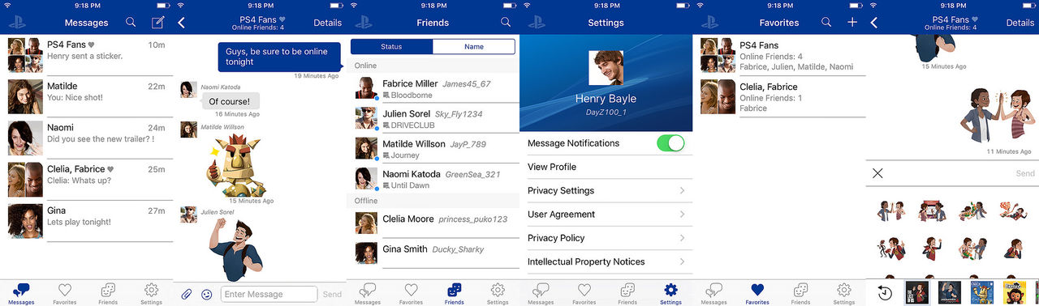Tap the paperclip attachment icon
1039x306 pixels.
(x=186, y=294)
